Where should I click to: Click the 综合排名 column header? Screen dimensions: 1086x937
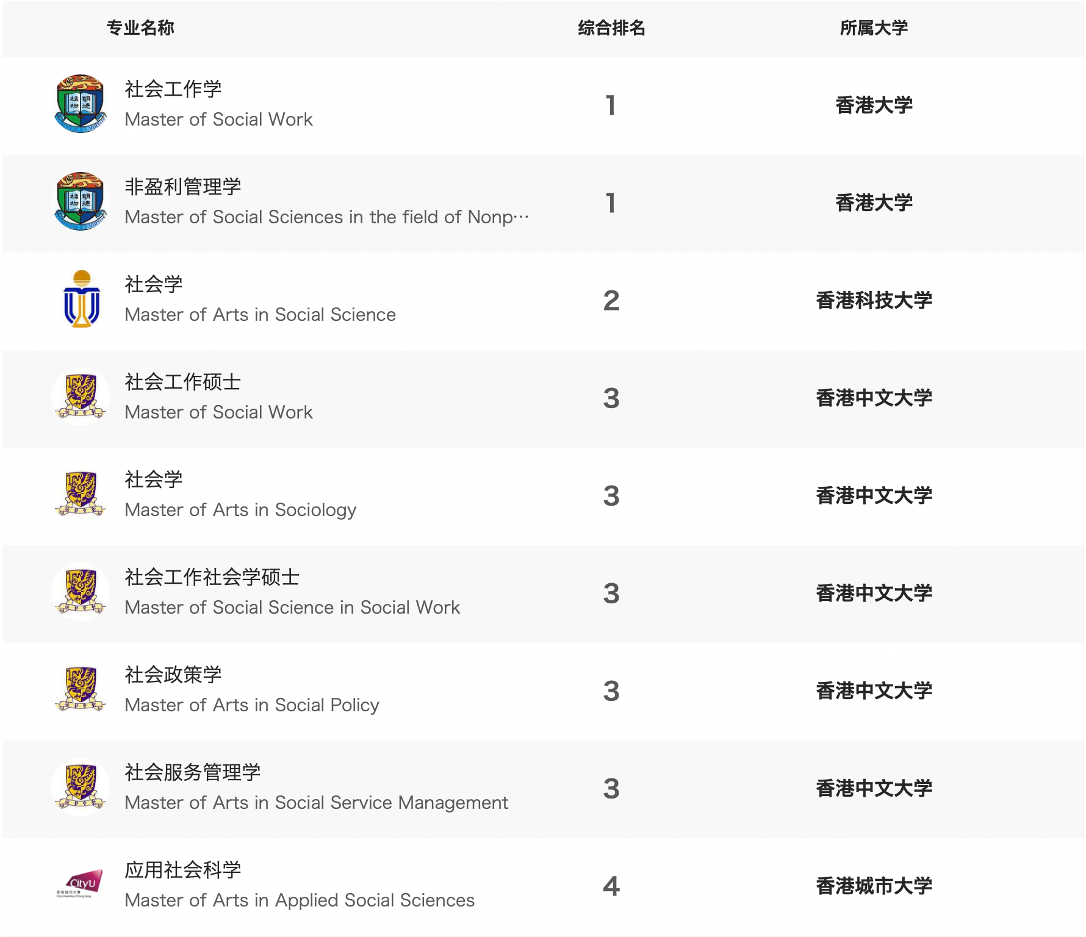pyautogui.click(x=611, y=28)
